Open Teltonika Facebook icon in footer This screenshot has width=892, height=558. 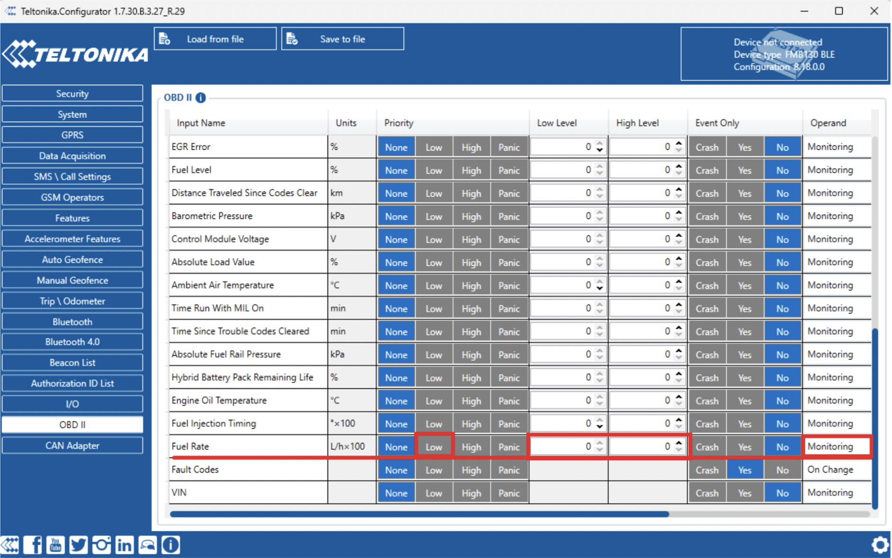coord(32,545)
